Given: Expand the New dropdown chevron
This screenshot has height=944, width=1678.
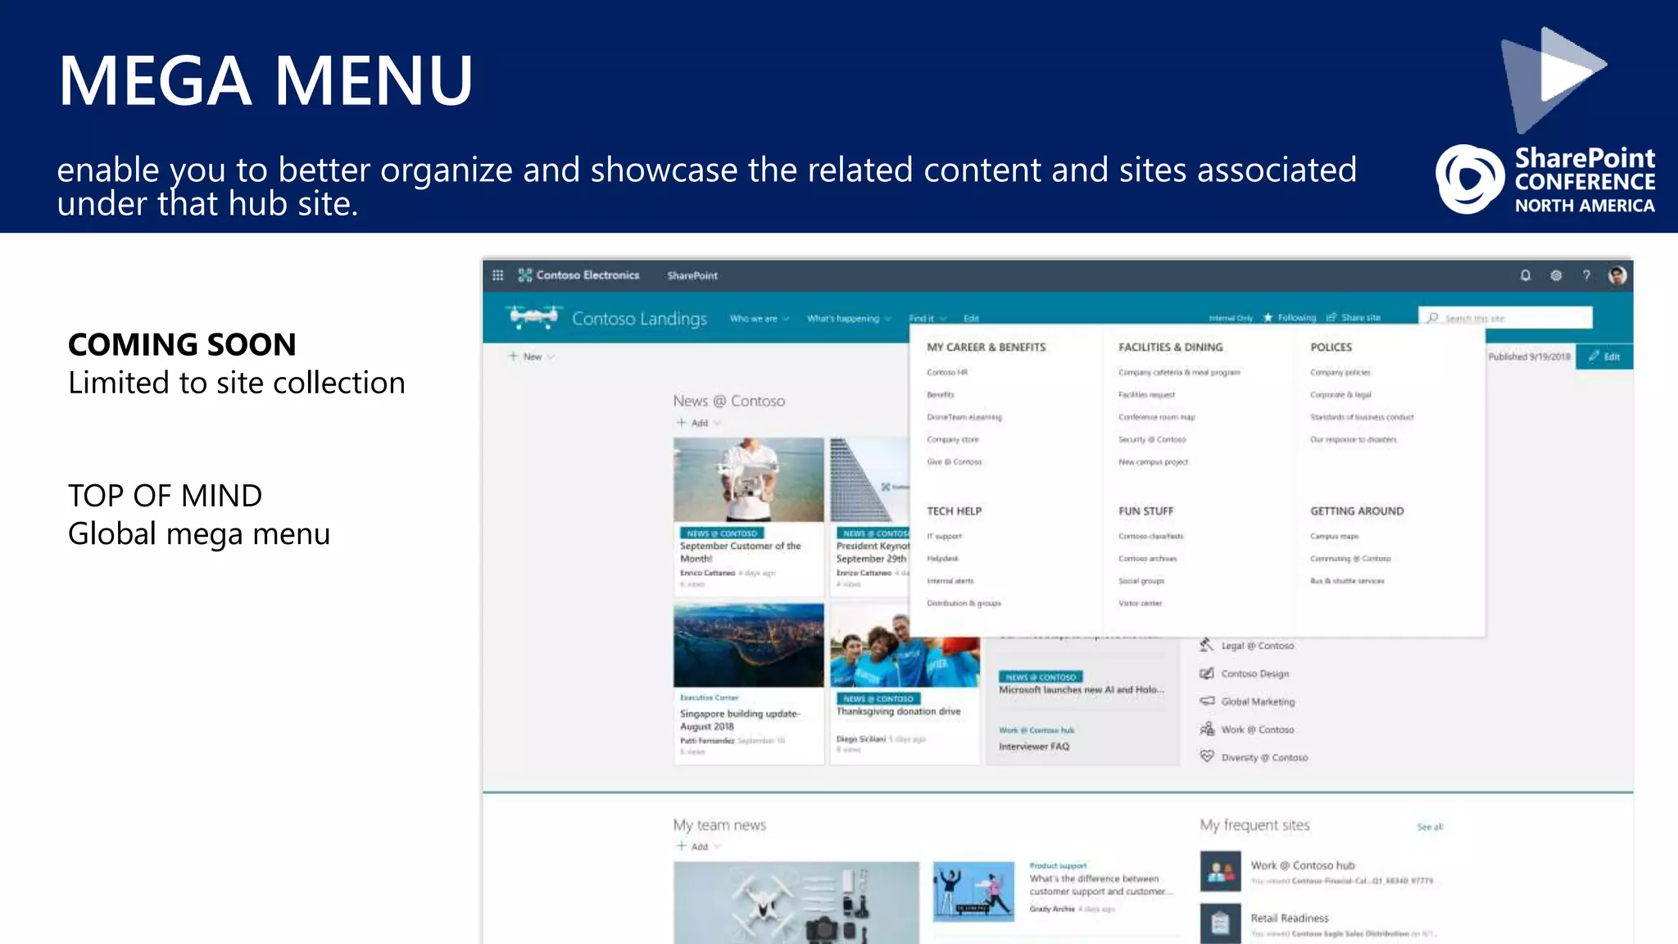Looking at the screenshot, I should (x=551, y=356).
